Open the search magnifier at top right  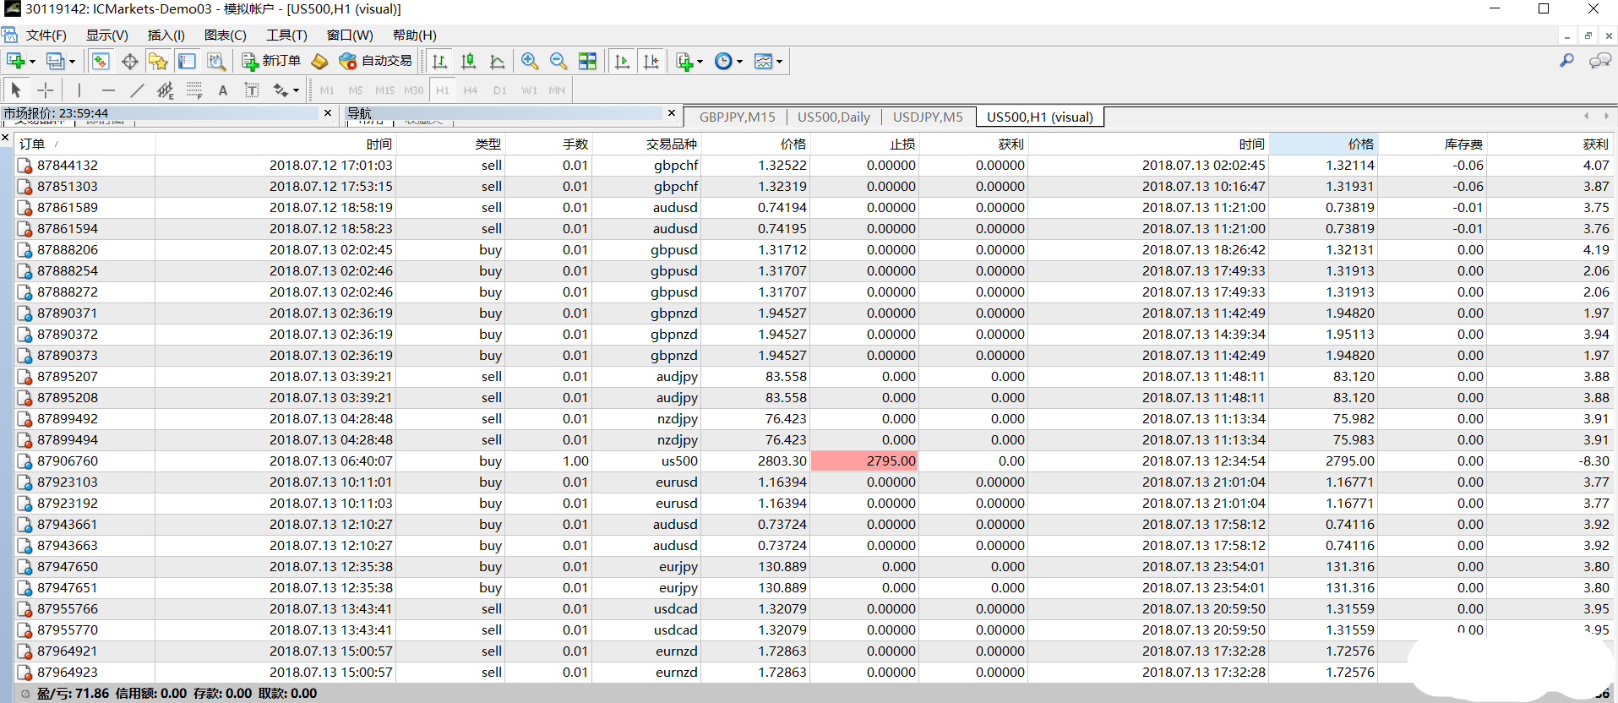click(x=1566, y=61)
